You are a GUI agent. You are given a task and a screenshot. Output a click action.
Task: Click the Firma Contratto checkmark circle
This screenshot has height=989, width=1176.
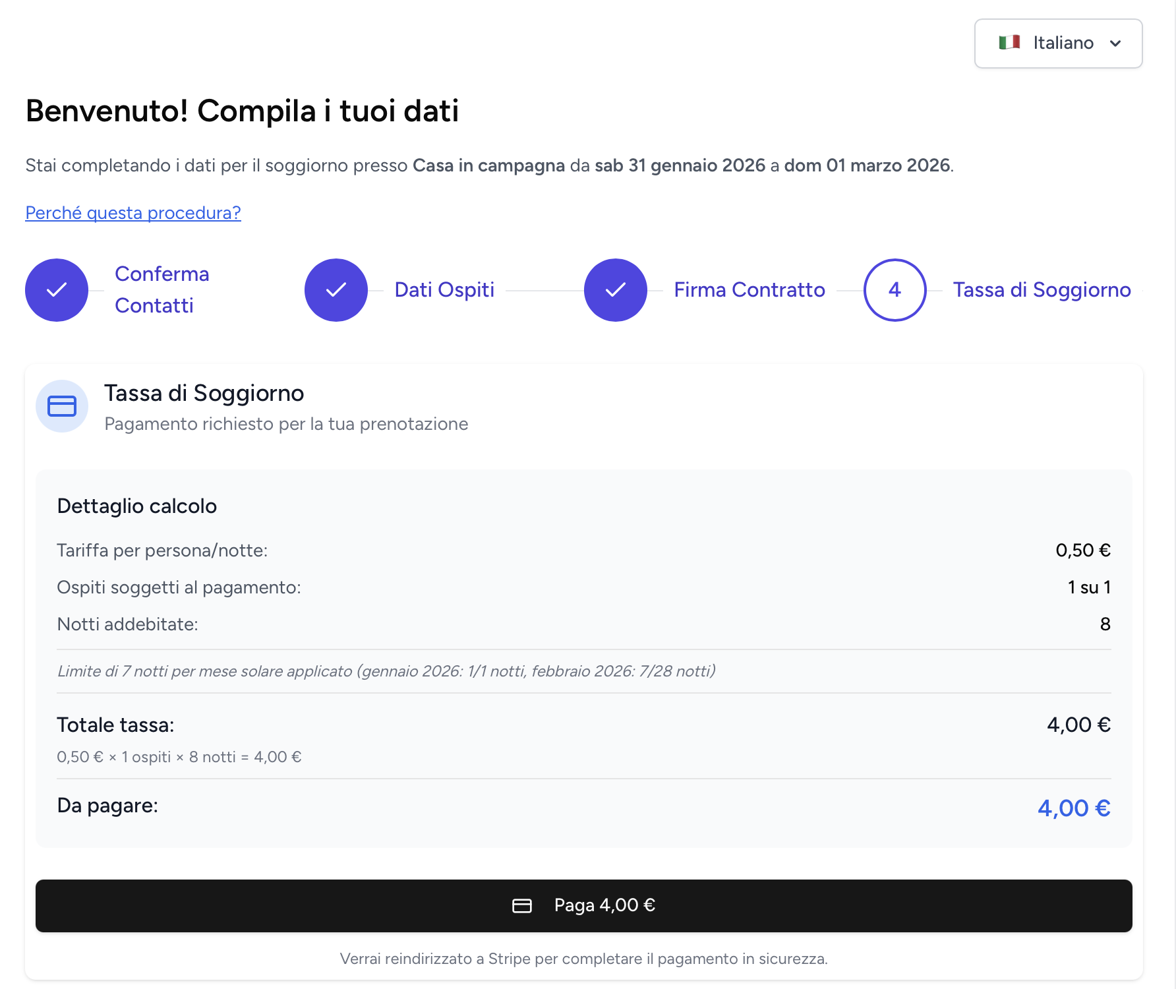pyautogui.click(x=616, y=290)
